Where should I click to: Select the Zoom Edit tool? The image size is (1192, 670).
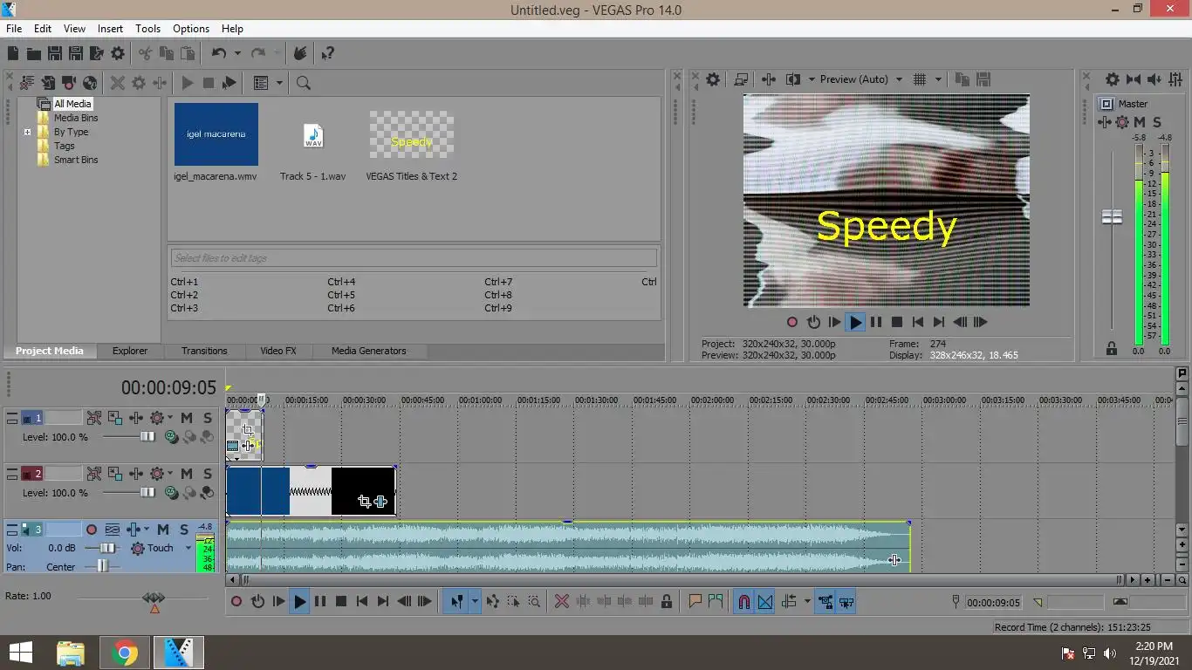(535, 601)
